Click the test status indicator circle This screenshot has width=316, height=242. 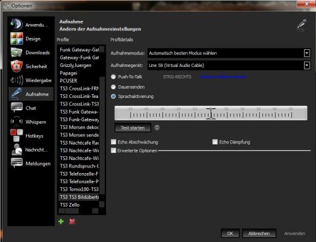tap(157, 128)
